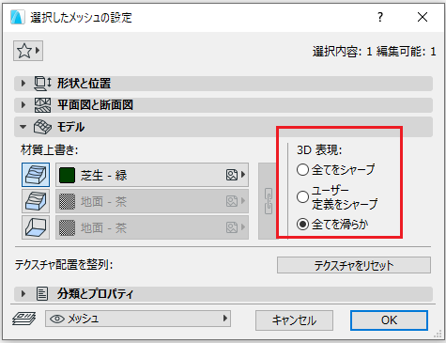
Task: Toggle the bottom surface material override
Action: pyautogui.click(x=36, y=227)
